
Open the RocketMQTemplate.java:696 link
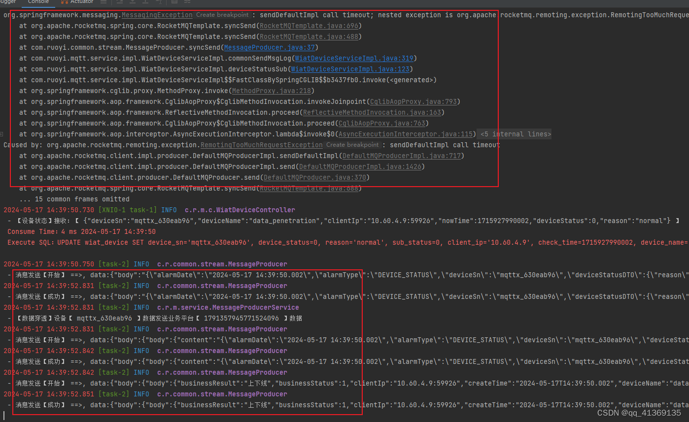(309, 26)
